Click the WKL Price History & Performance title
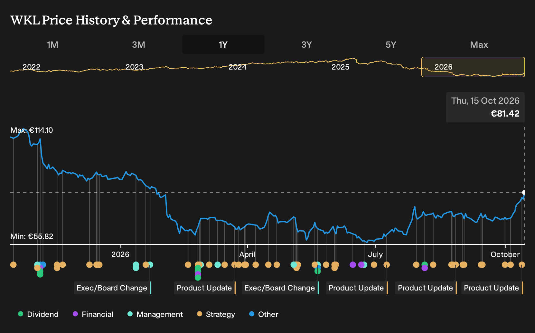The height and width of the screenshot is (333, 535). (x=111, y=20)
